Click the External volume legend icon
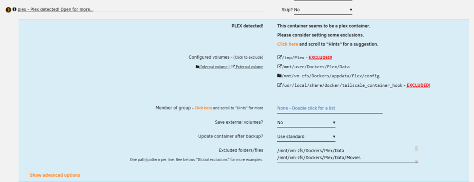Viewport: 474px width, 182px height. 232,67
